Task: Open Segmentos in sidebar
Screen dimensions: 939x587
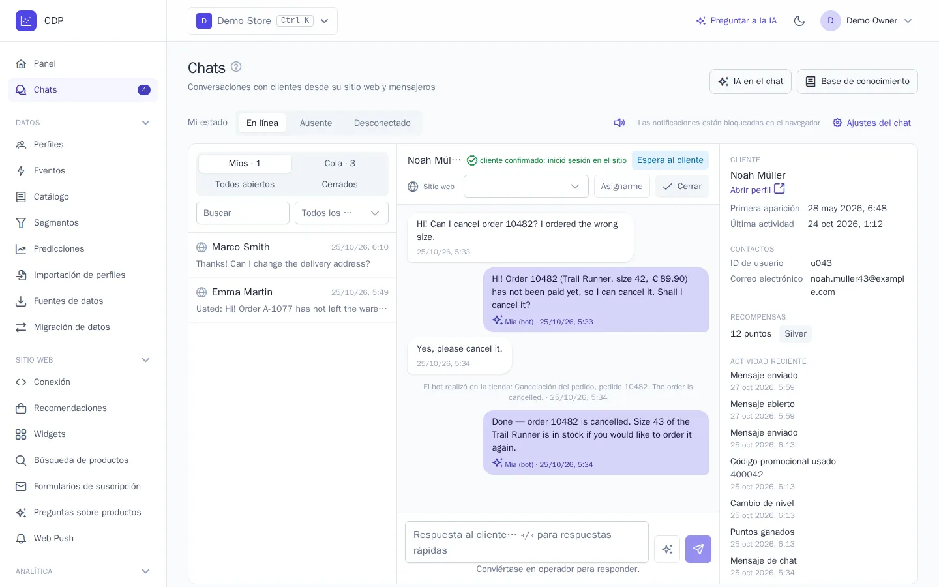Action: coord(83,223)
